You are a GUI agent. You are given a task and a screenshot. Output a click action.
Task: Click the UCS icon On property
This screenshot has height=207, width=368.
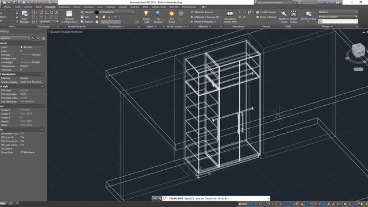click(22, 137)
